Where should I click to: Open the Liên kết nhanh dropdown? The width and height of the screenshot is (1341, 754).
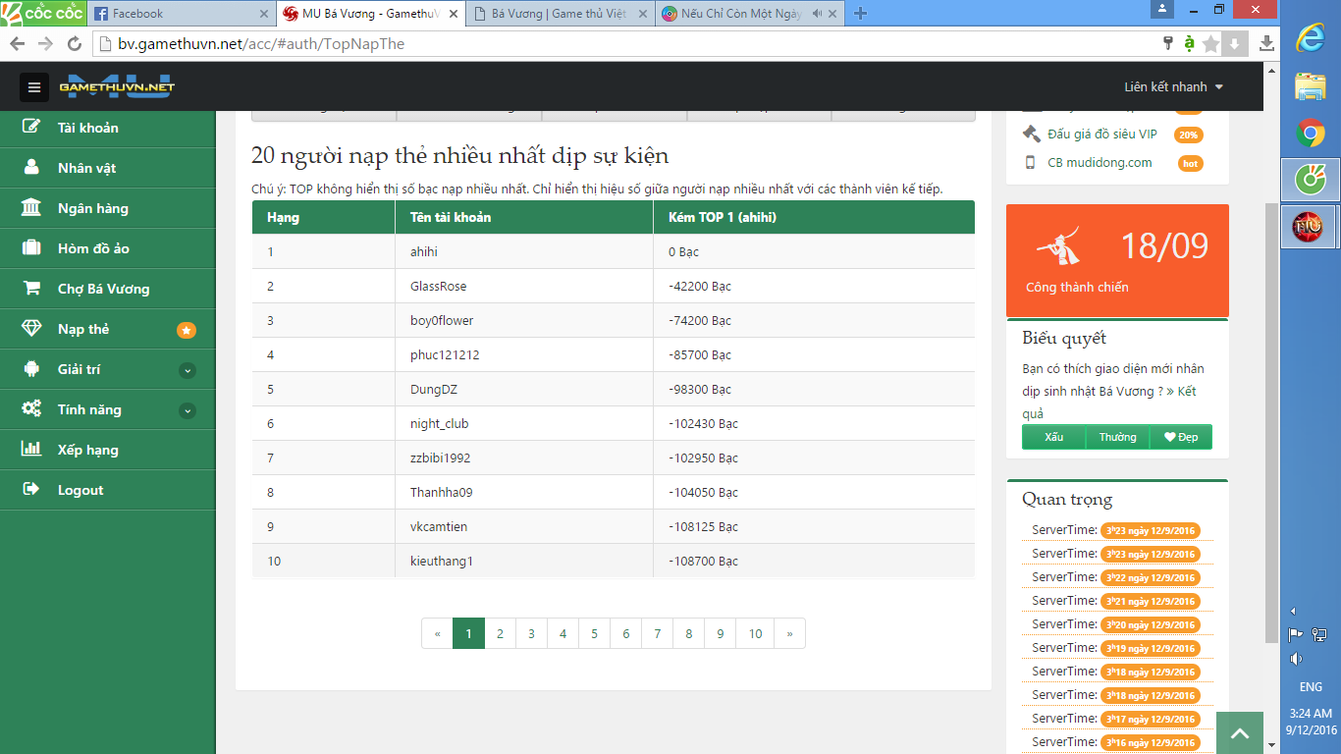point(1173,87)
